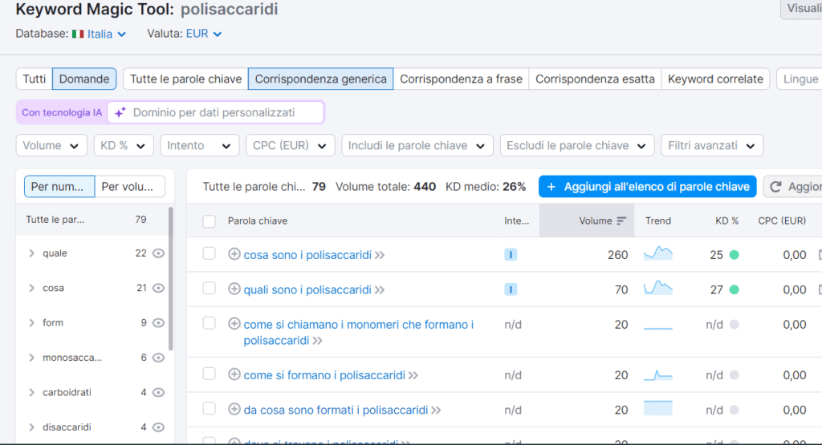
Task: Select the Tutti tab
Action: (x=34, y=79)
